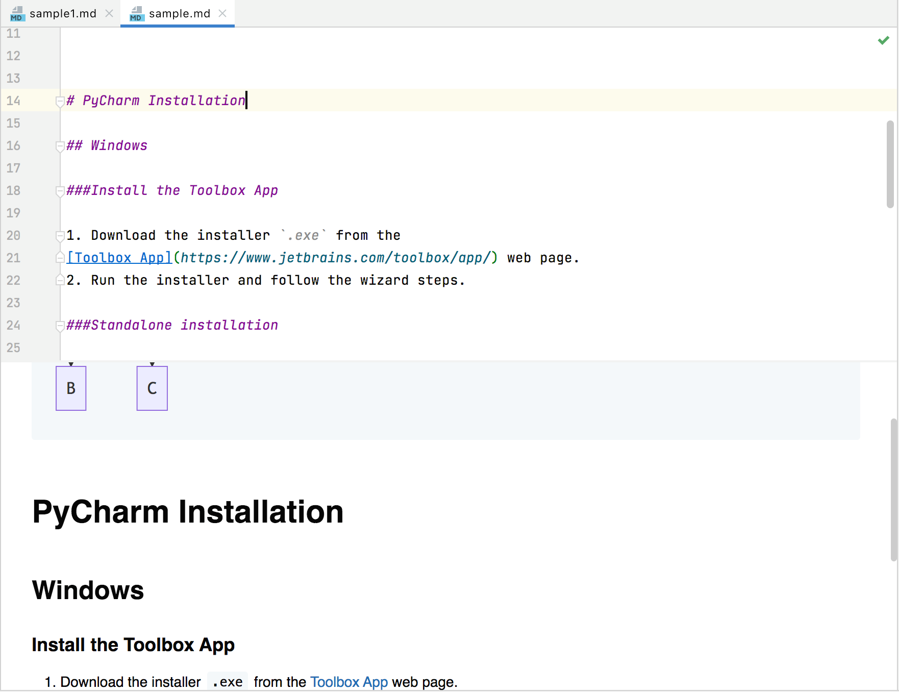899x692 pixels.
Task: Click the Toolbox App hyperlink in the preview
Action: [x=349, y=682]
